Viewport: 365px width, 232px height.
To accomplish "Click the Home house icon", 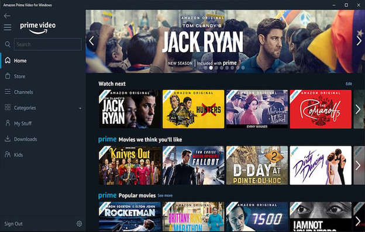I will pos(8,60).
